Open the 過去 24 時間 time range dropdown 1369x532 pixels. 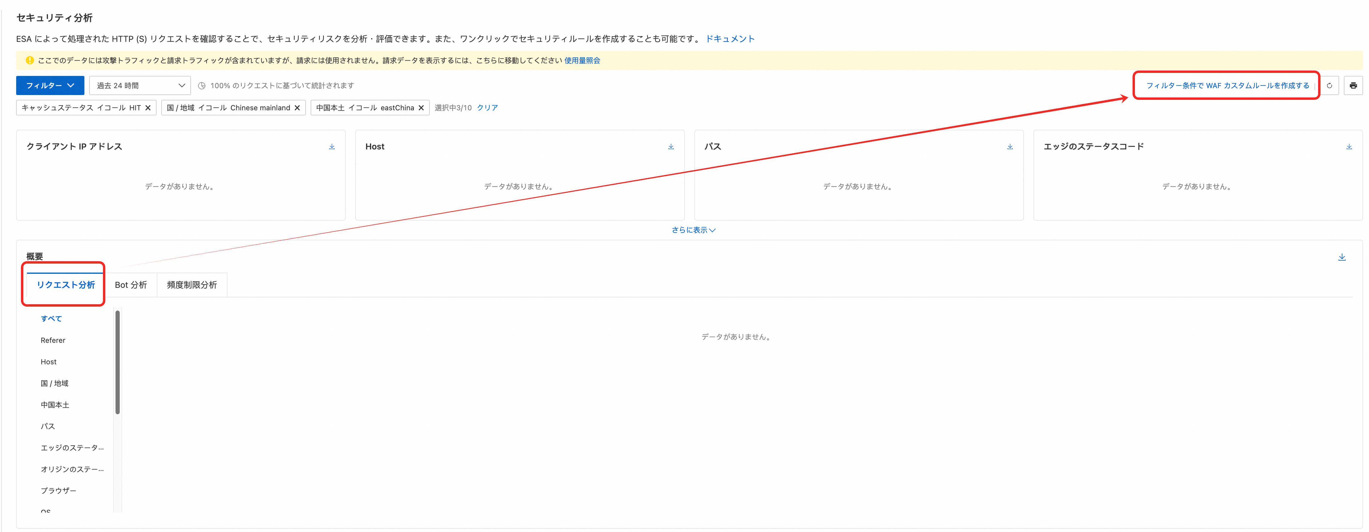click(x=140, y=85)
